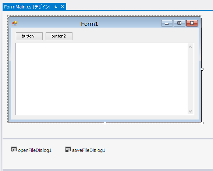
Task: Click the openFileDialog1 label in component tray
Action: point(35,150)
